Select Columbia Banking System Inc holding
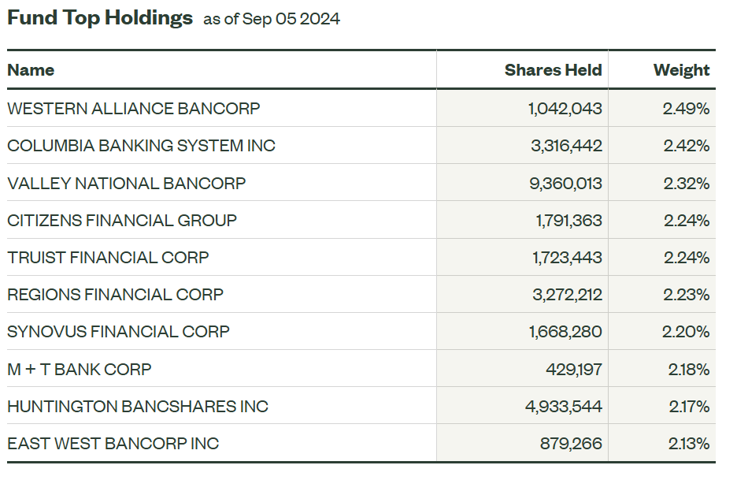The width and height of the screenshot is (737, 480). click(x=141, y=146)
